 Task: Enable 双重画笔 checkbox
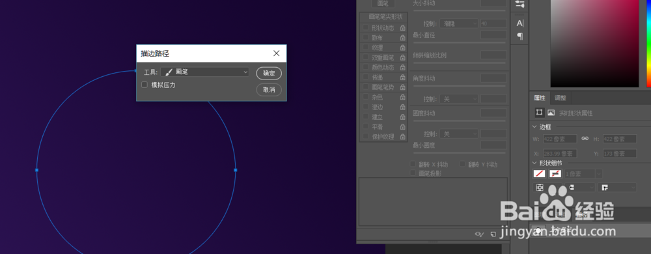pyautogui.click(x=366, y=57)
